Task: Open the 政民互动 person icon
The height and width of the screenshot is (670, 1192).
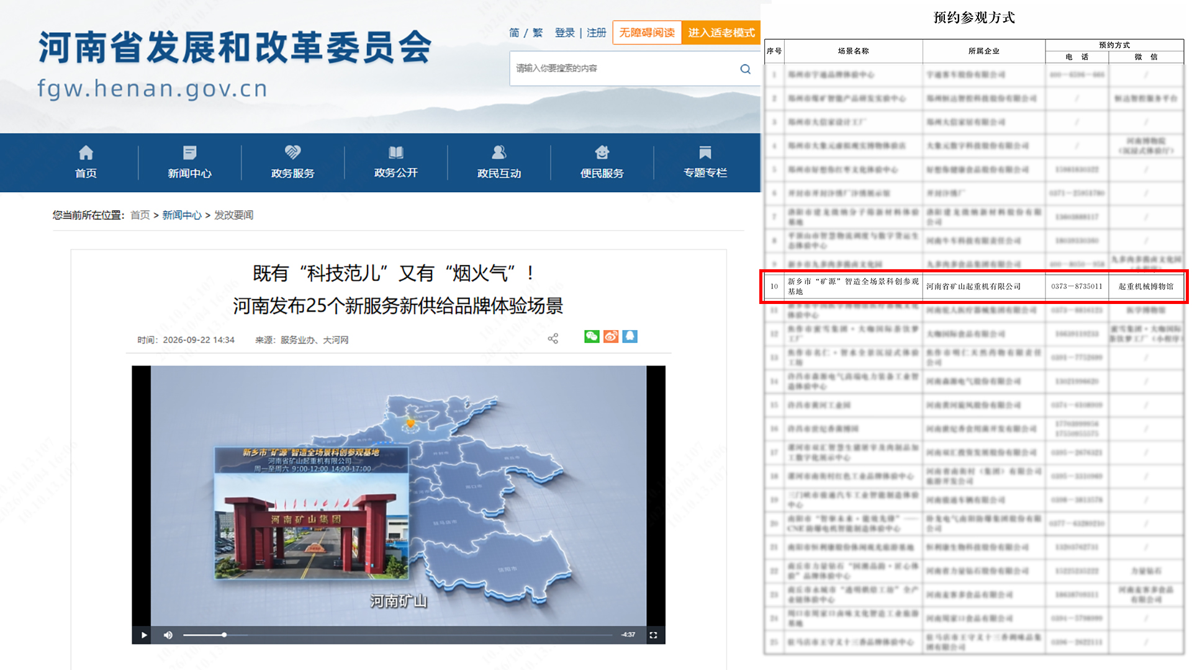Action: click(x=499, y=152)
